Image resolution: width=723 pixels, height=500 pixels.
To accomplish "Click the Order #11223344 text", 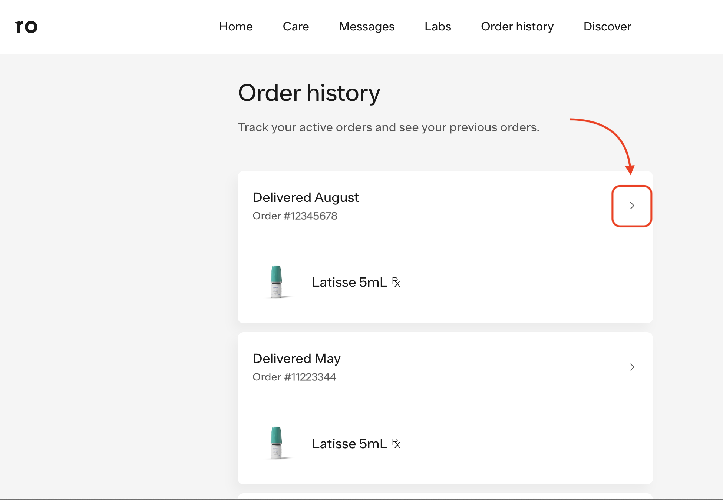I will coord(294,377).
